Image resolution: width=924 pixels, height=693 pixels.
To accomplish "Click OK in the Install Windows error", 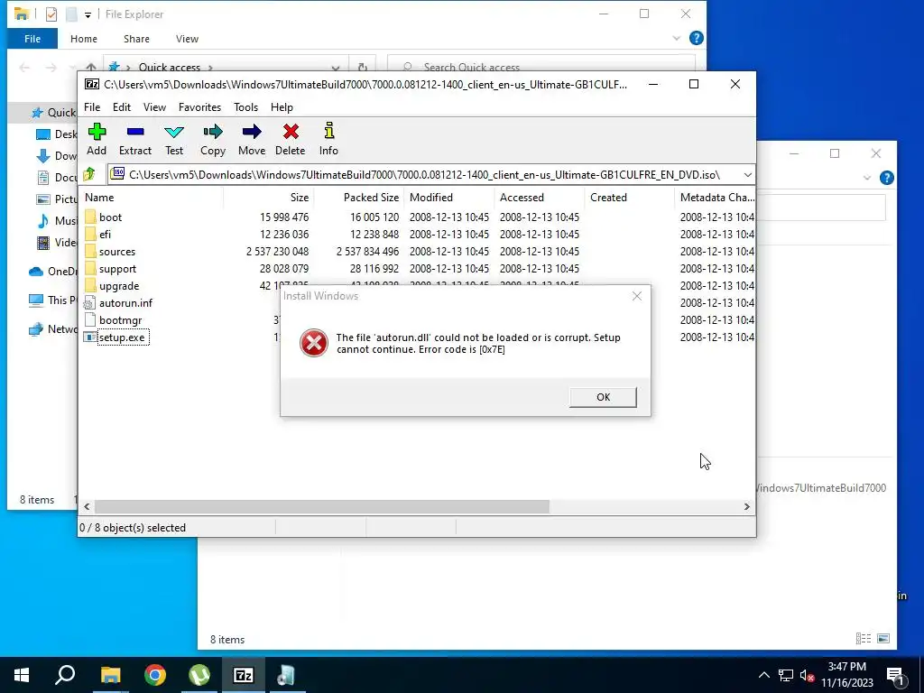I will [603, 397].
